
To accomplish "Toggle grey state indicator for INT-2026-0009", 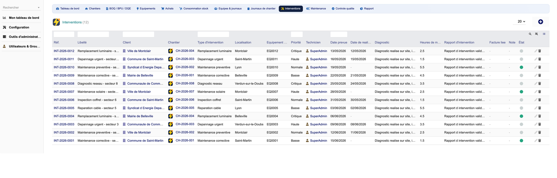I will (x=521, y=75).
